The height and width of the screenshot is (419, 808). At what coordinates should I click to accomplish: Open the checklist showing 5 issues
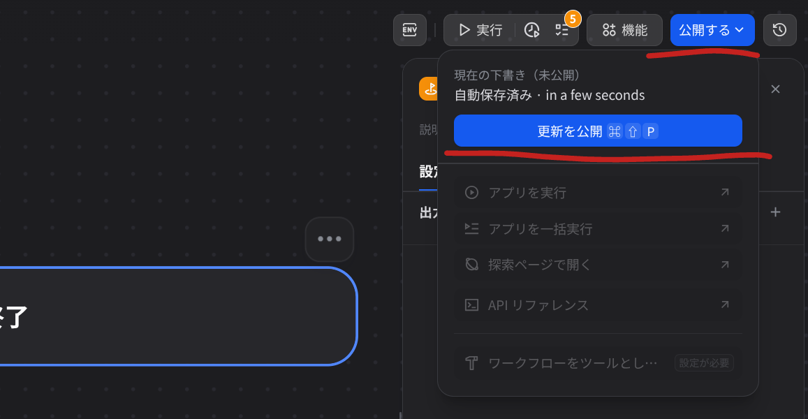click(561, 29)
